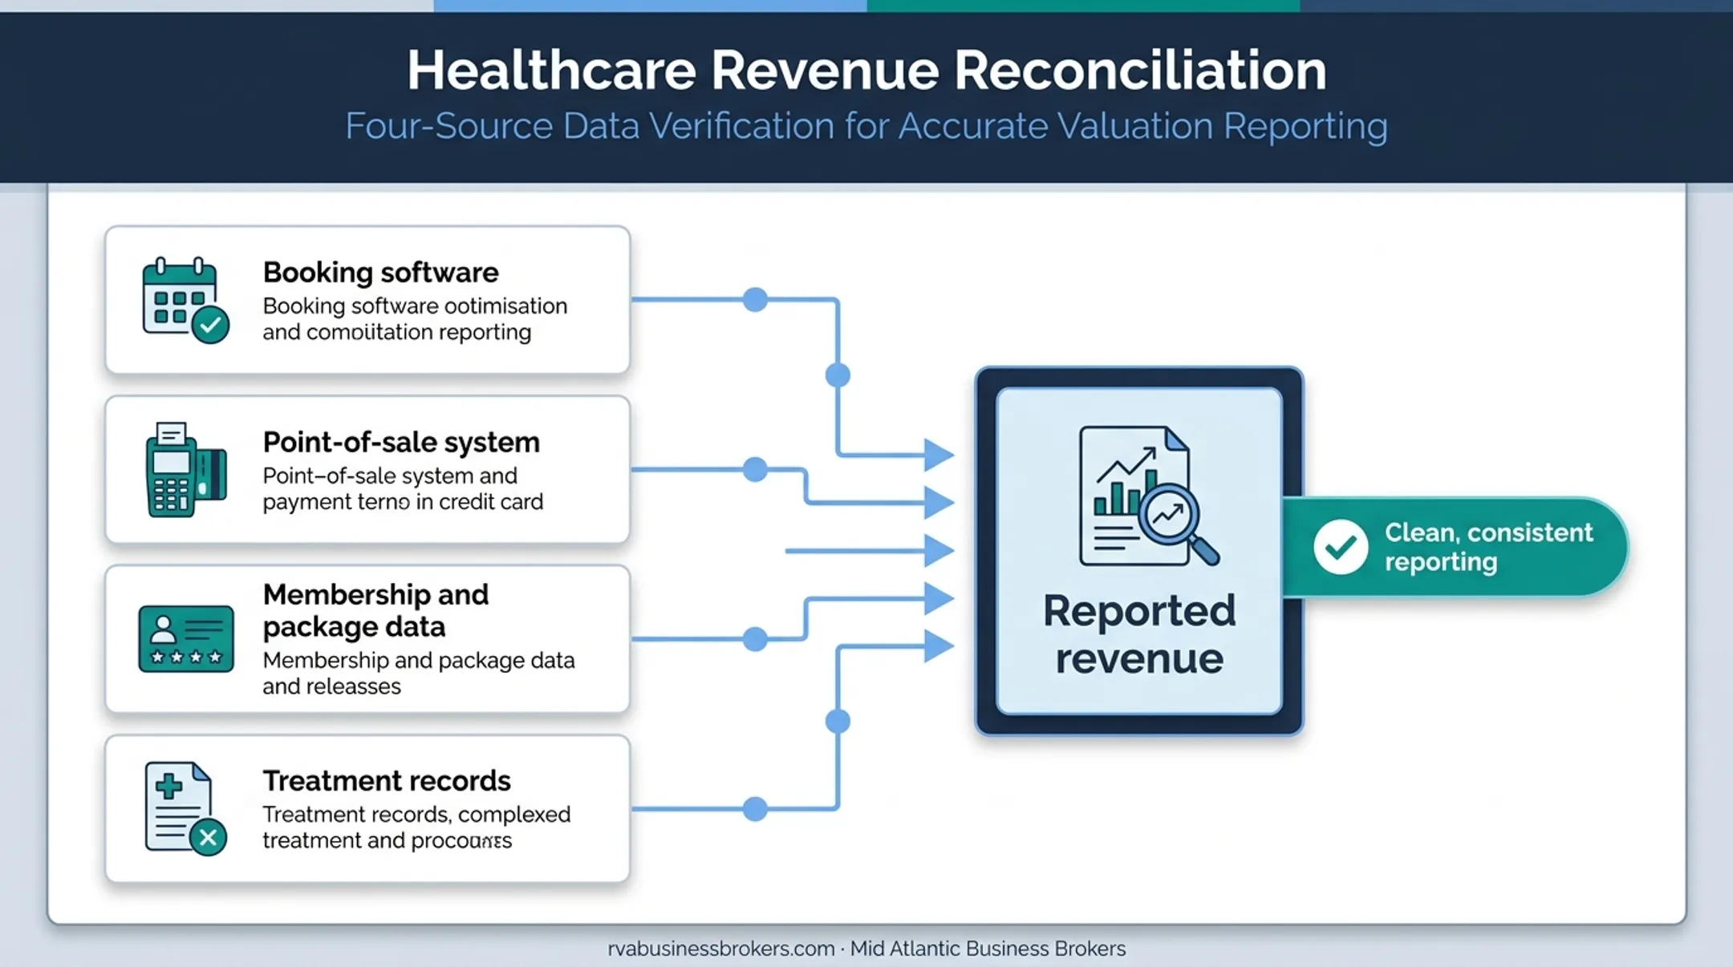The width and height of the screenshot is (1733, 967).
Task: Click the report with magnifier icon
Action: click(x=1149, y=496)
